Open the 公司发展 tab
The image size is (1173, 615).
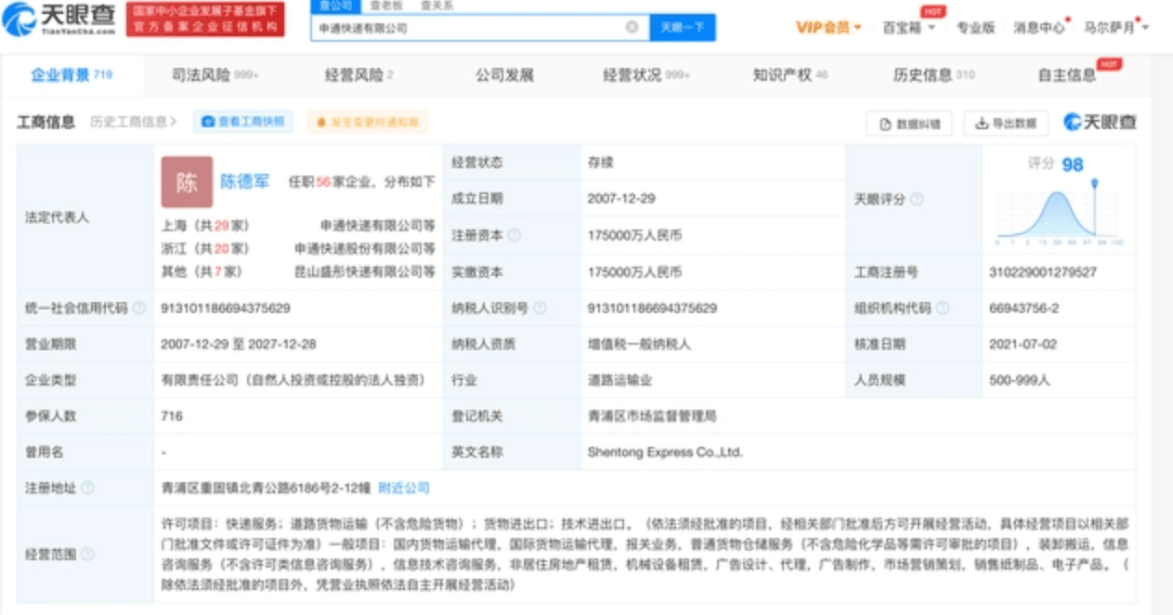[x=504, y=75]
